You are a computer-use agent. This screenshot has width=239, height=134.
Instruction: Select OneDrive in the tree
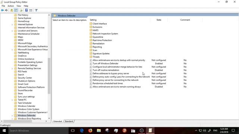coord(22,56)
